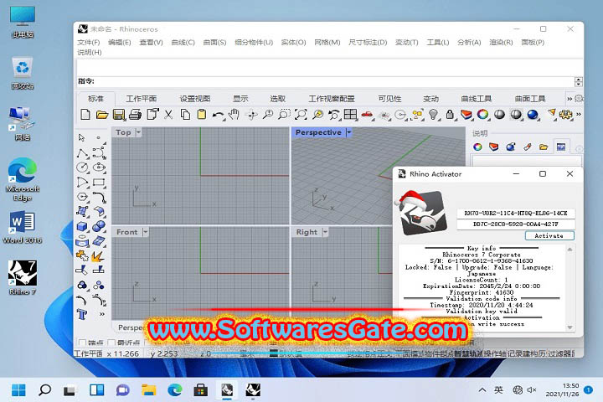Select the Zoom Extents icon
Screen dimensions: 603x402
coord(301,114)
